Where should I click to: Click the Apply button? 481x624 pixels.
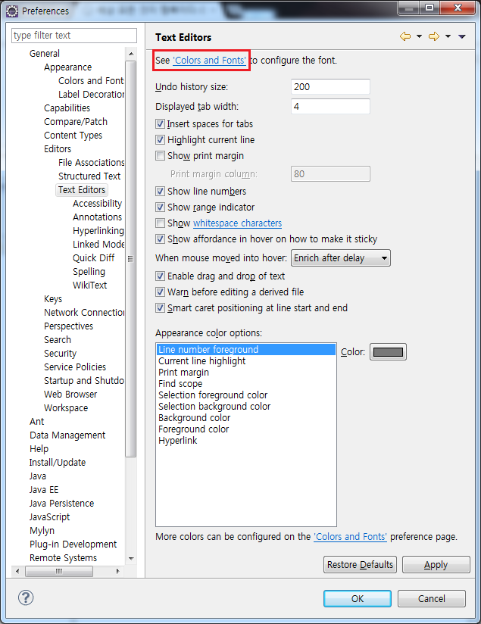tap(436, 565)
